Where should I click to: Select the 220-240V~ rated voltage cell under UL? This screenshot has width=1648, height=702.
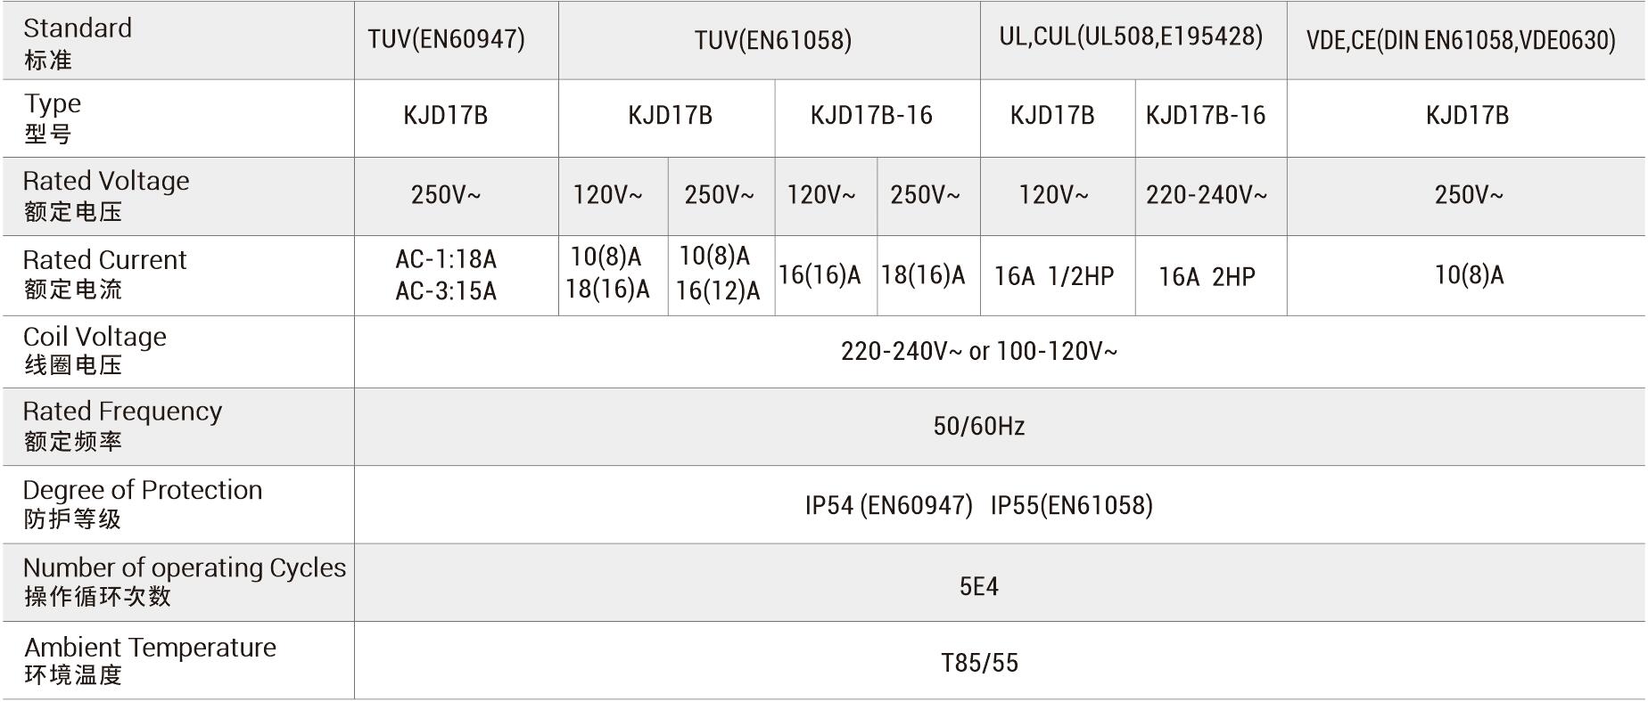click(1207, 195)
